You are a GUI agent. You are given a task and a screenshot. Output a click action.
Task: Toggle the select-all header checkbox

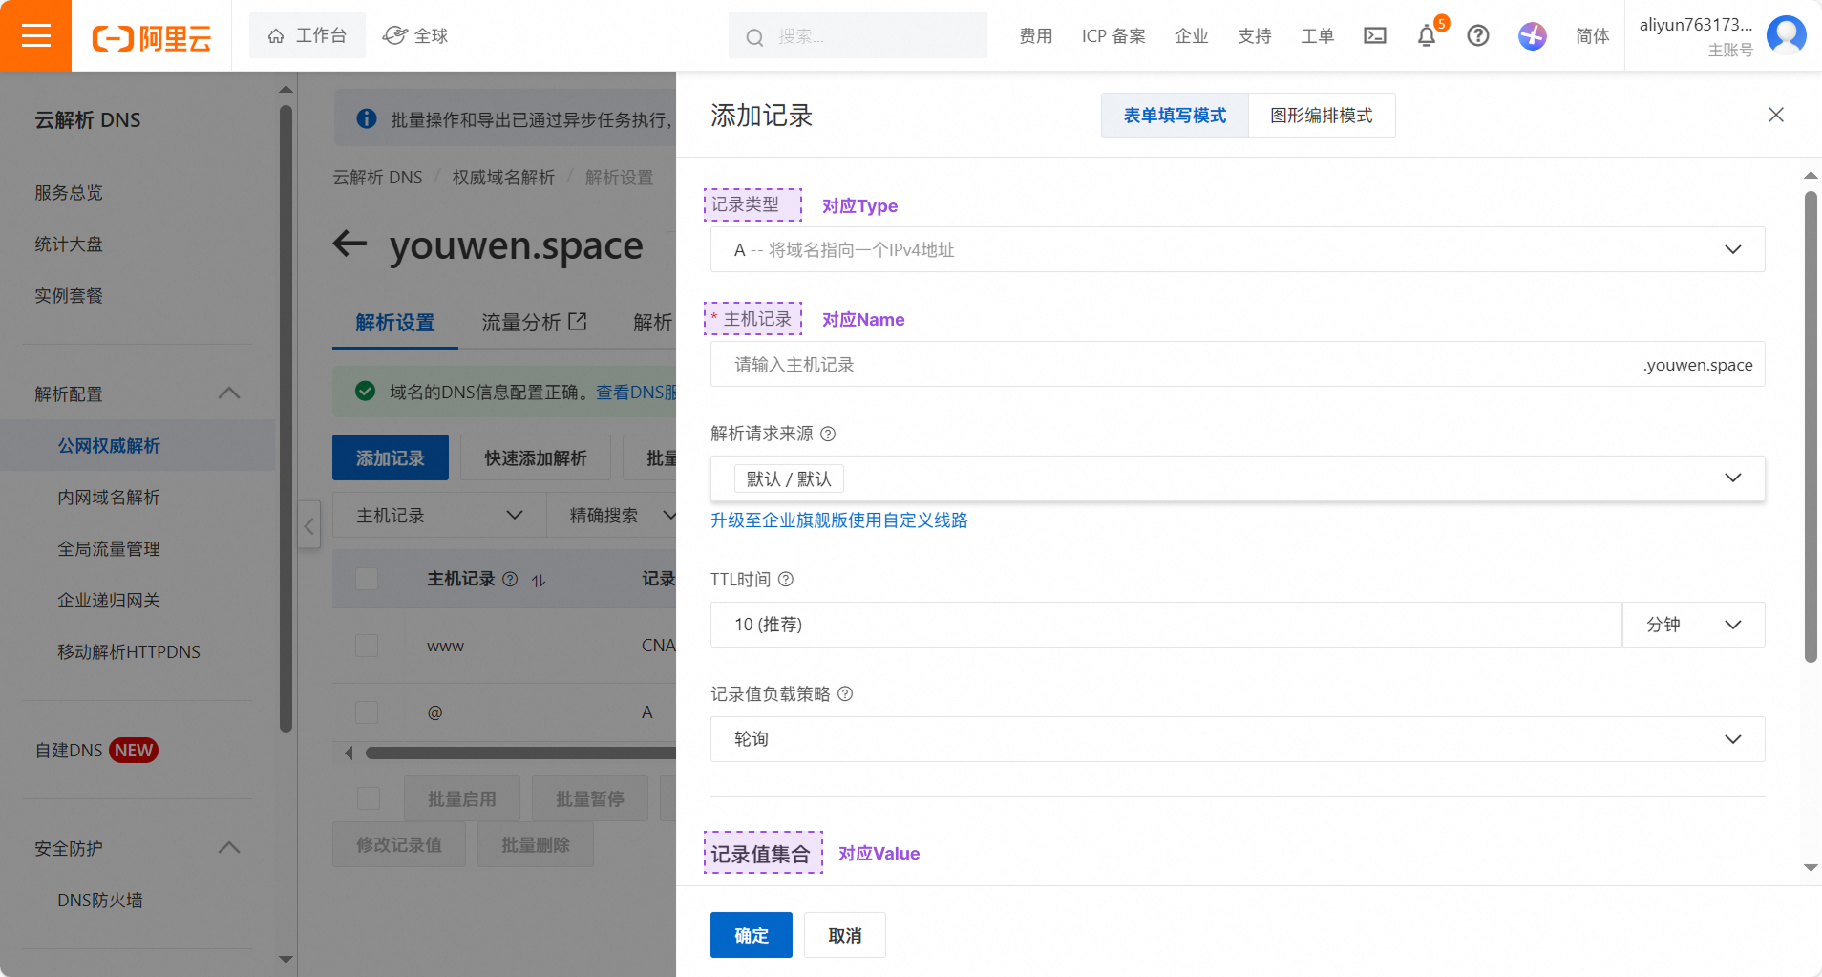coord(367,579)
